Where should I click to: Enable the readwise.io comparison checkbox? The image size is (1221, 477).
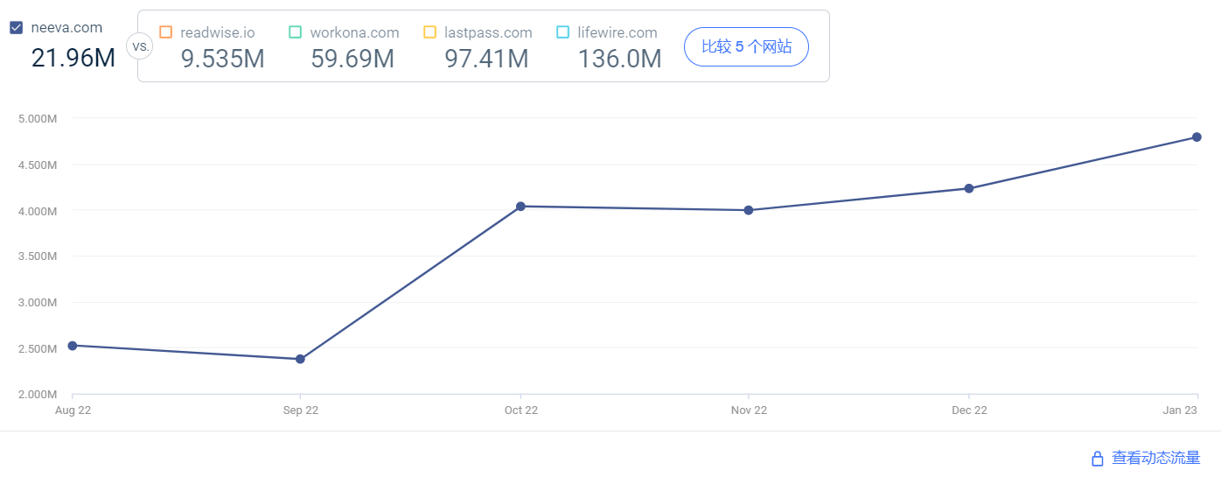pyautogui.click(x=166, y=32)
